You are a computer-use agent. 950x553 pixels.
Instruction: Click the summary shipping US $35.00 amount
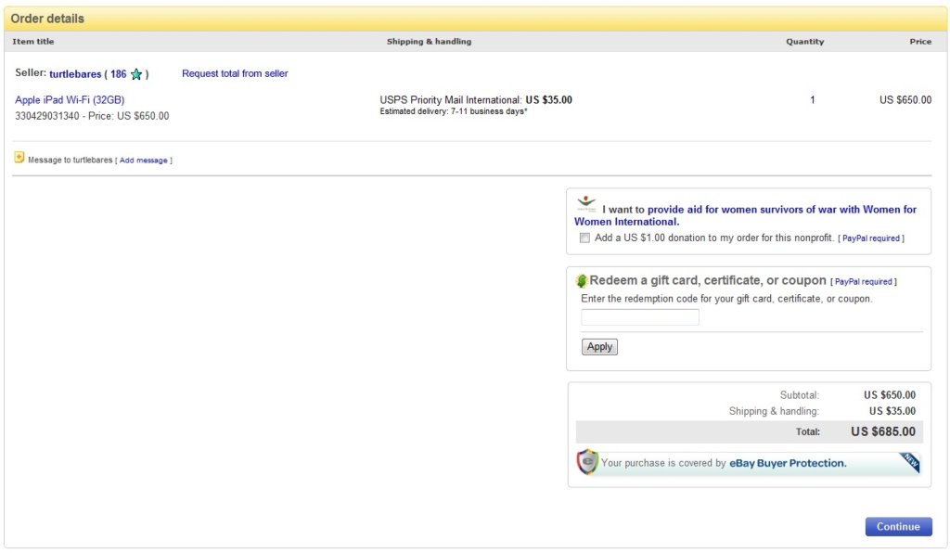[892, 411]
